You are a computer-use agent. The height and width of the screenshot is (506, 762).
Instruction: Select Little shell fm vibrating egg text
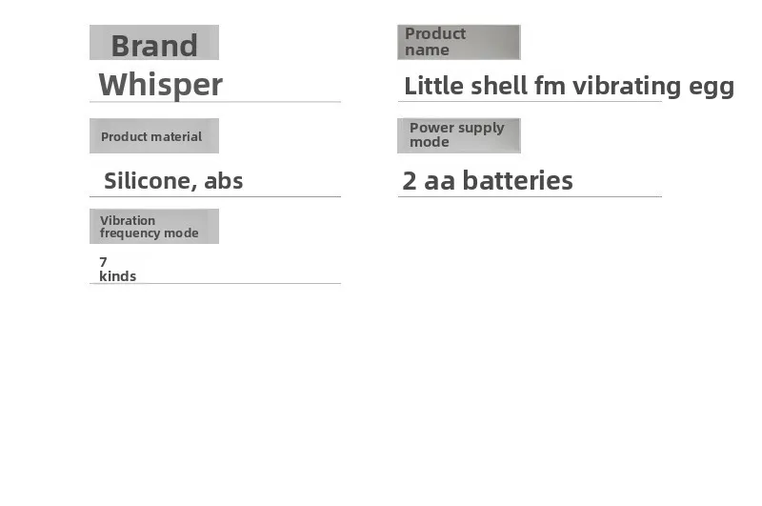tap(569, 87)
